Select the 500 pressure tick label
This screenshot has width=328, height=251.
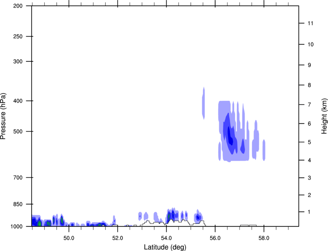coord(18,131)
